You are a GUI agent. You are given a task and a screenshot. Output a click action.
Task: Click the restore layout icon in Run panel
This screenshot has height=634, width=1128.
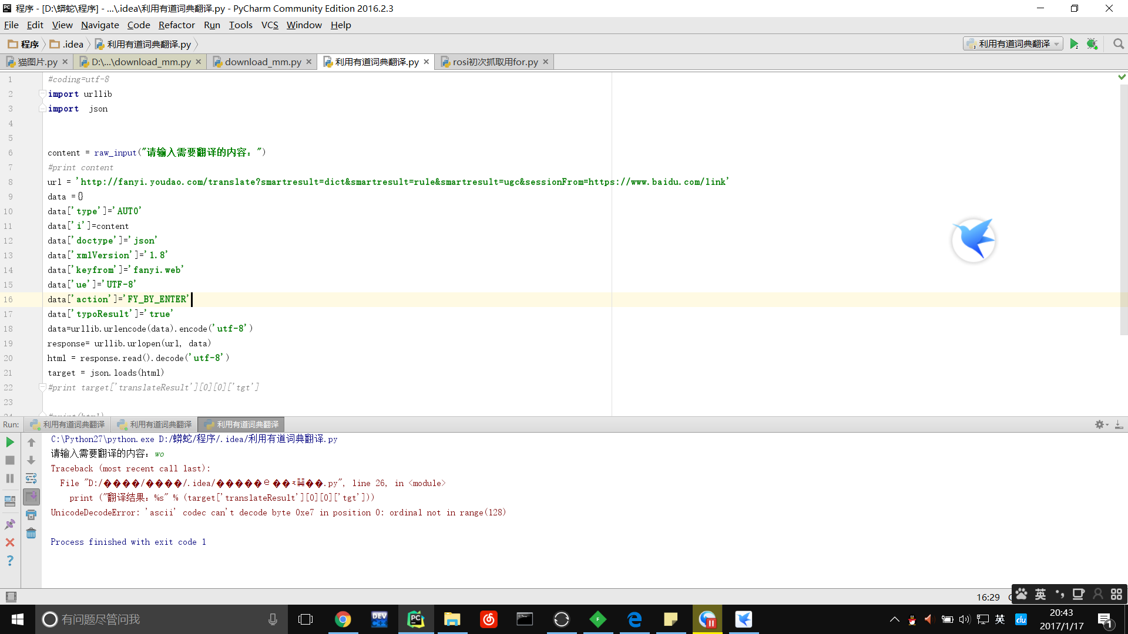point(10,501)
